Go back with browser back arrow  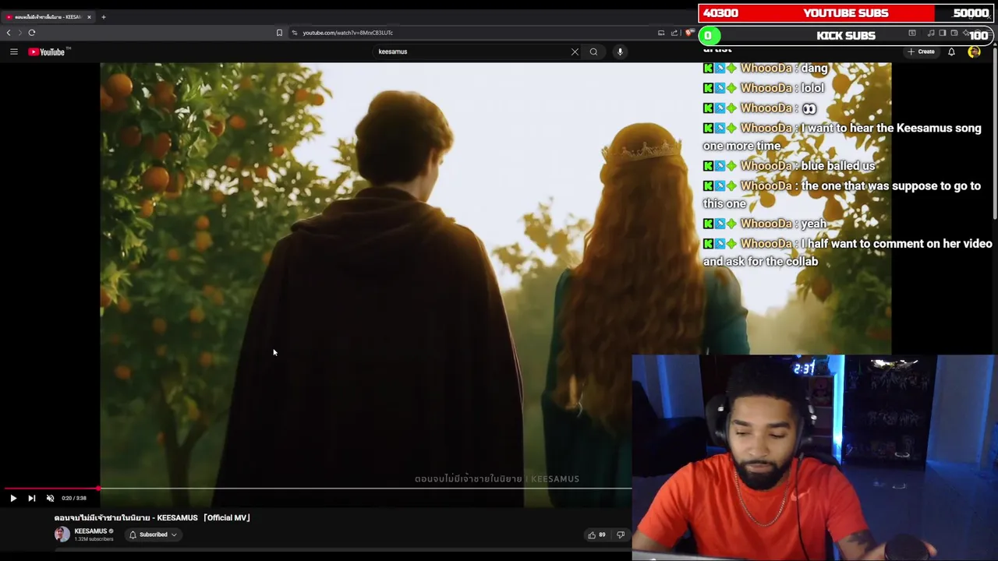tap(9, 33)
